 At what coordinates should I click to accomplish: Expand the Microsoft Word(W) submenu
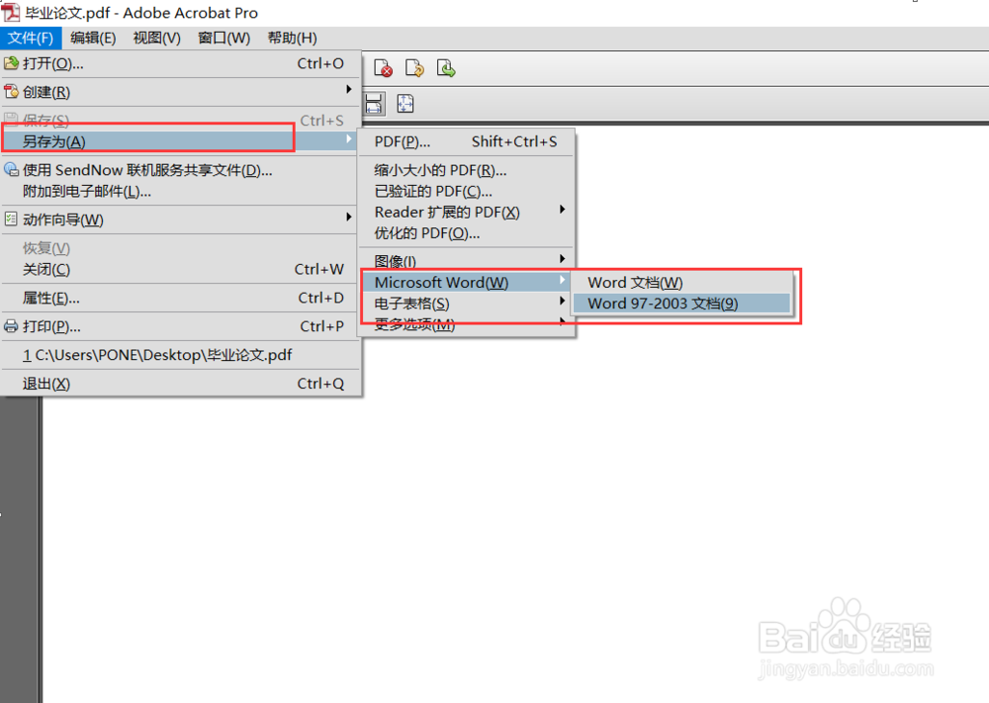pos(466,283)
